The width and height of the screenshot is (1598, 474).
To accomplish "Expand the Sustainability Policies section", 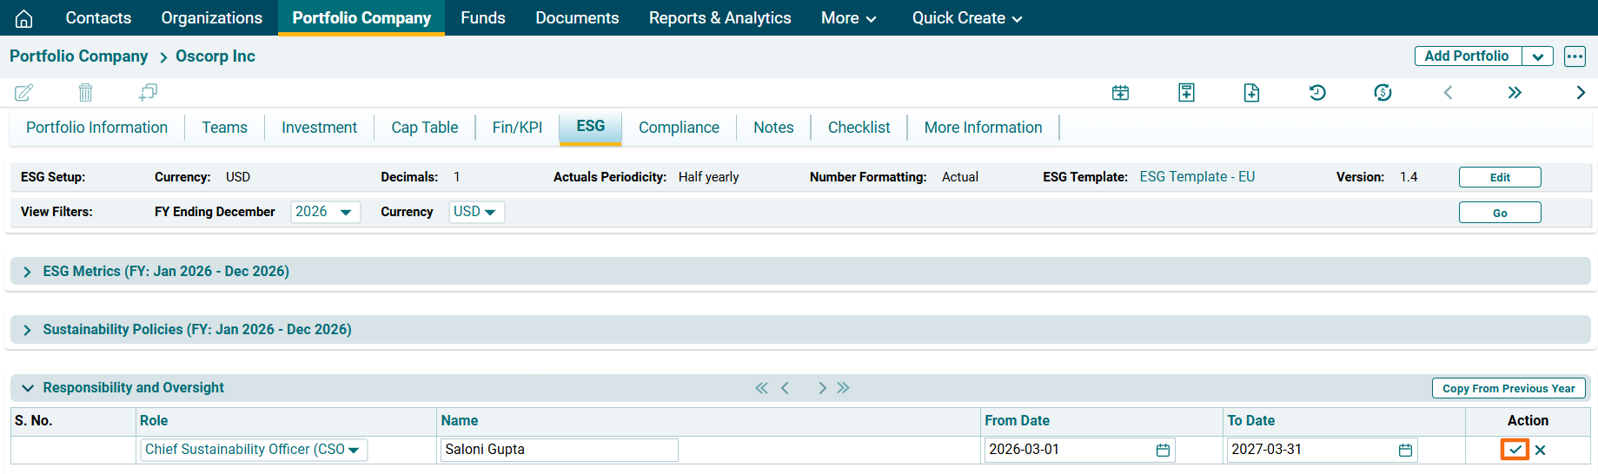I will pyautogui.click(x=27, y=330).
